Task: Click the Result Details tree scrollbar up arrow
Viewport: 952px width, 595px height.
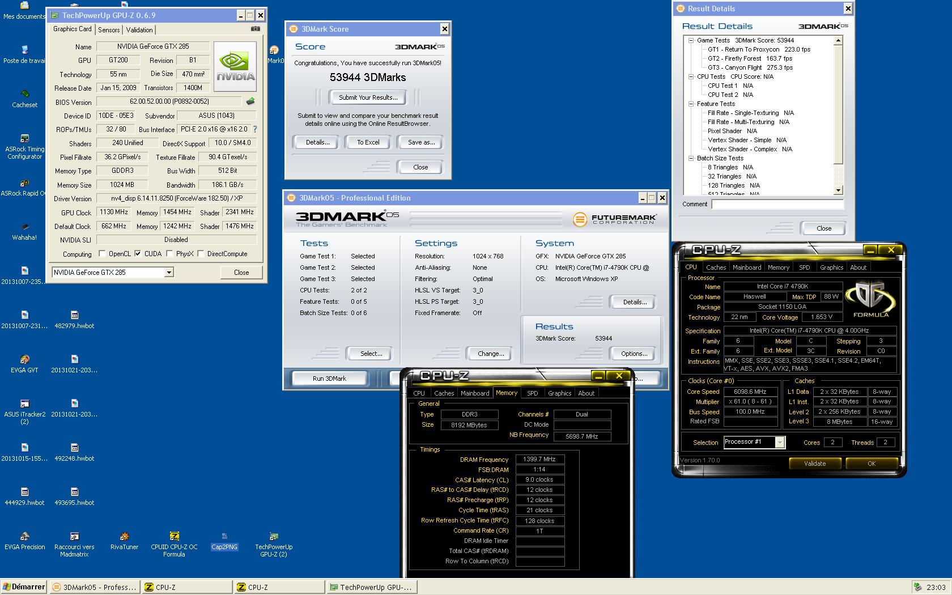Action: [838, 41]
